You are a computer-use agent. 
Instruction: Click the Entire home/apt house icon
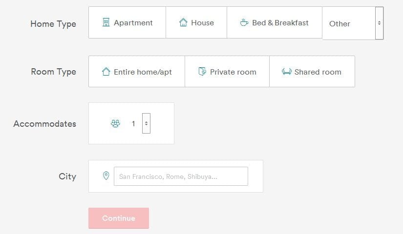106,71
